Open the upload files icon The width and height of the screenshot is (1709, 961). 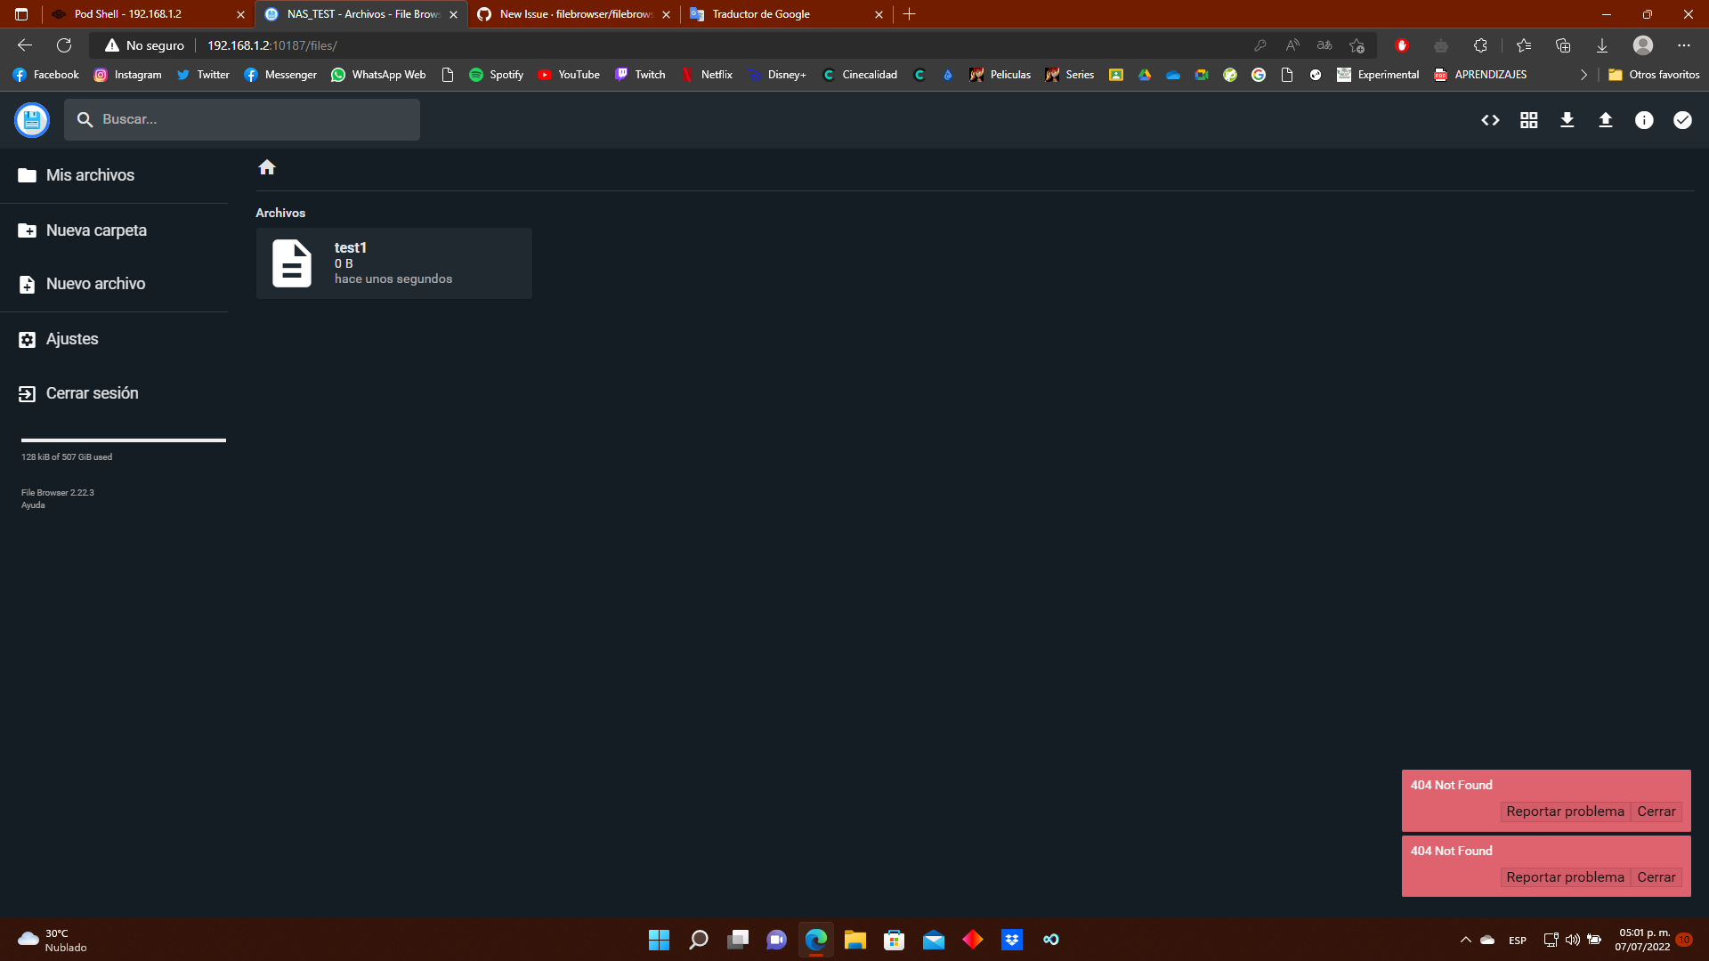pyautogui.click(x=1606, y=119)
